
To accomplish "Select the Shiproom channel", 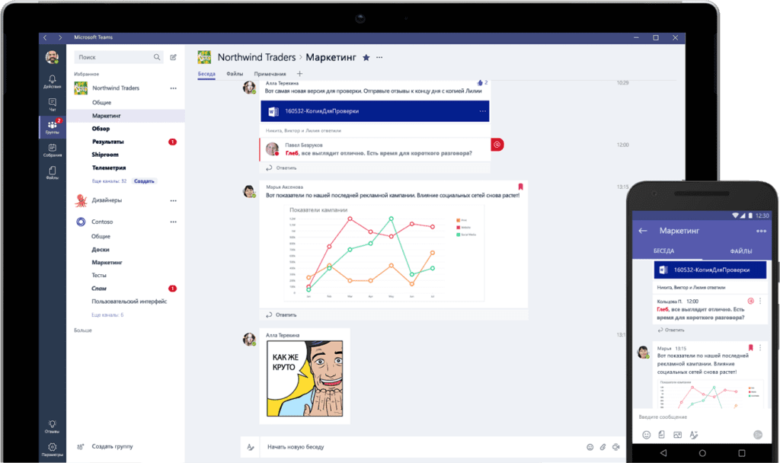I will (105, 155).
